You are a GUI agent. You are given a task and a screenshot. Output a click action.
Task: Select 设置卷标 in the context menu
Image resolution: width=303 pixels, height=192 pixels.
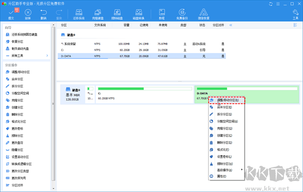click(x=226, y=157)
